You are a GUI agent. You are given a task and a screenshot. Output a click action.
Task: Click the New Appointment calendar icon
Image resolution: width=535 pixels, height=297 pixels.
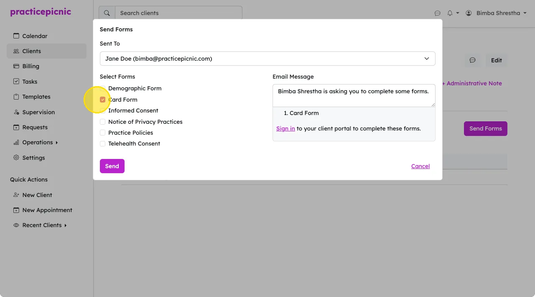click(16, 210)
